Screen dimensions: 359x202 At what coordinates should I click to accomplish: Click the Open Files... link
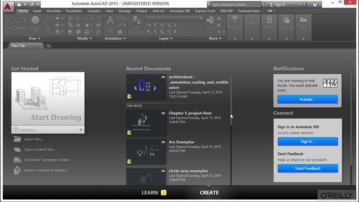pos(34,139)
